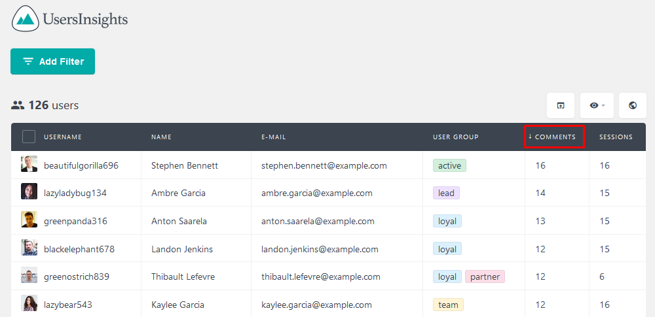655x317 pixels.
Task: Click comments value 13 for Anton Saarela
Action: (540, 221)
